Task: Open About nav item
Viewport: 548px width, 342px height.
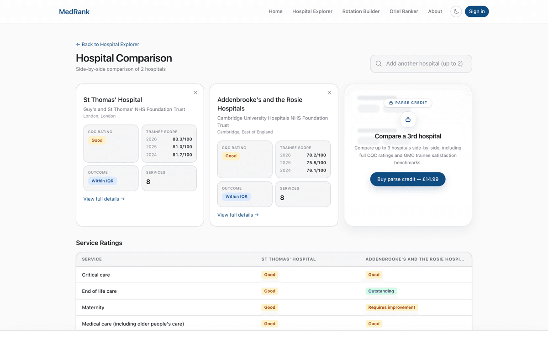Action: 435,11
